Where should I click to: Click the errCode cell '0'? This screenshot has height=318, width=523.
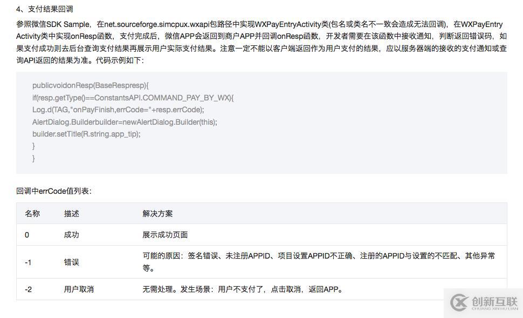27,235
